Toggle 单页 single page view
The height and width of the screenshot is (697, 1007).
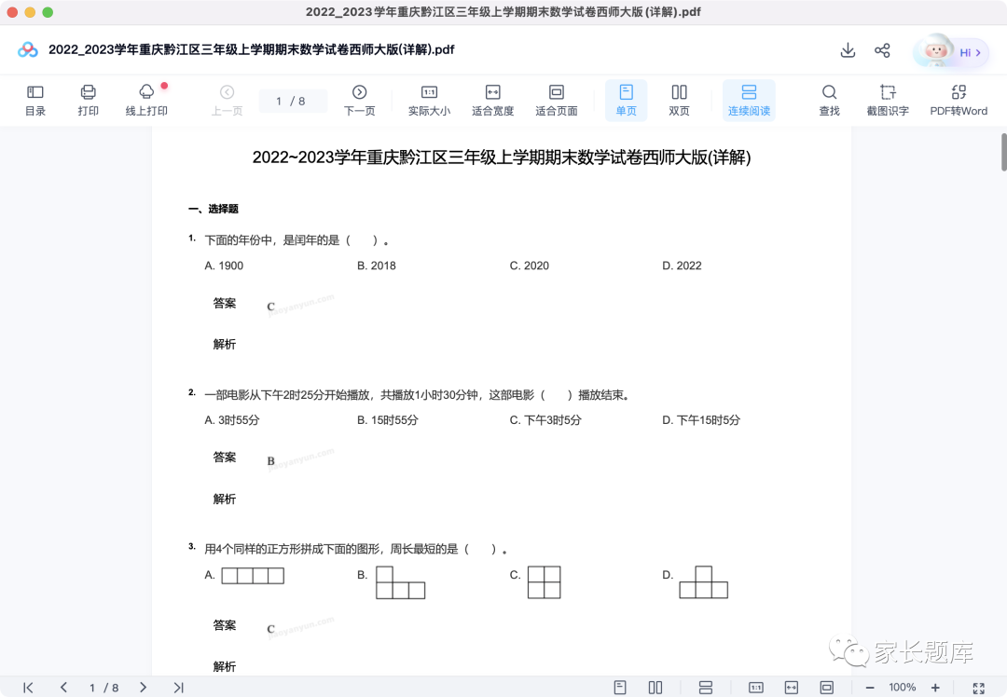click(x=627, y=101)
